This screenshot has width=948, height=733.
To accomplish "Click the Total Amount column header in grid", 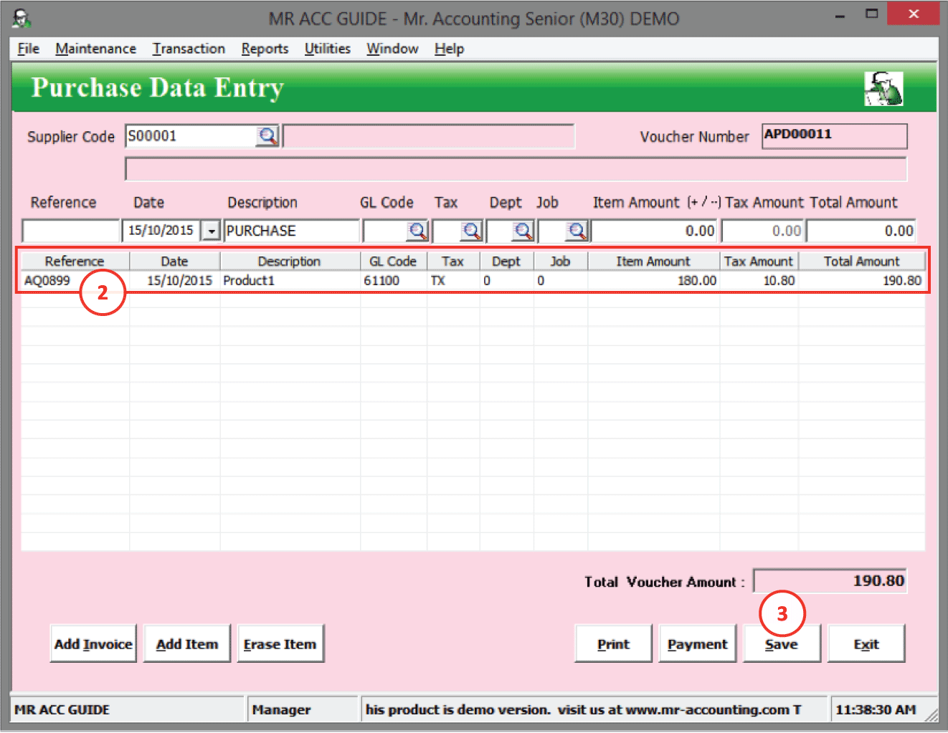I will pyautogui.click(x=861, y=262).
